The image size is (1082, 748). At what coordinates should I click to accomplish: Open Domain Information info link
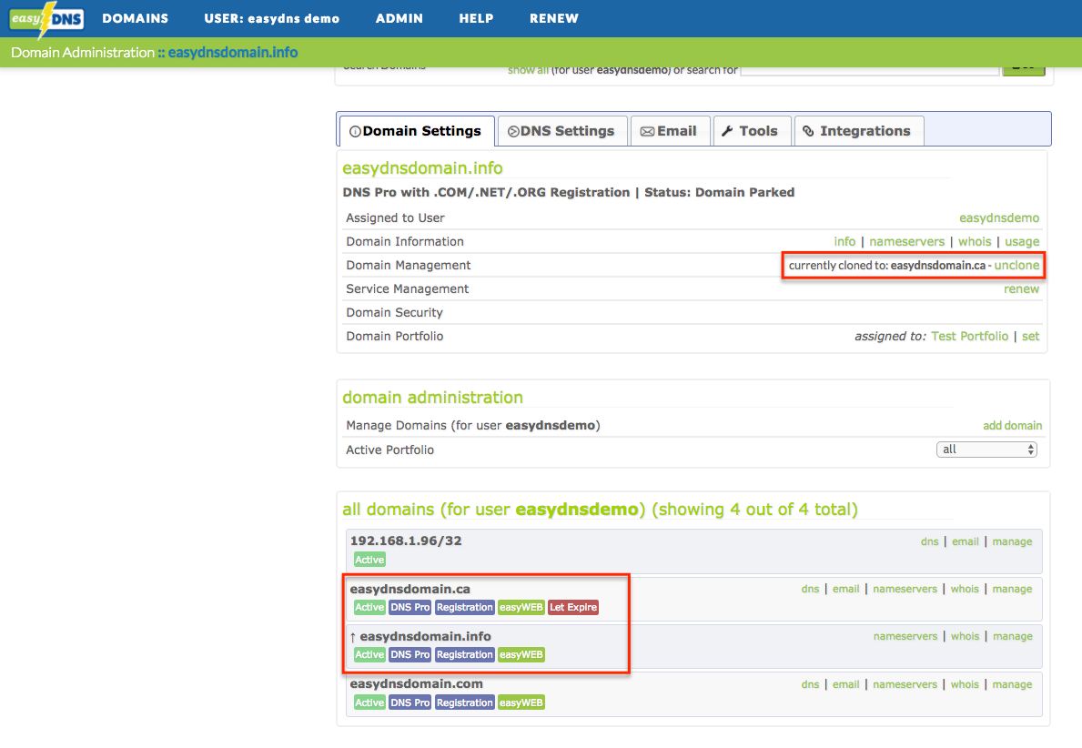[844, 241]
